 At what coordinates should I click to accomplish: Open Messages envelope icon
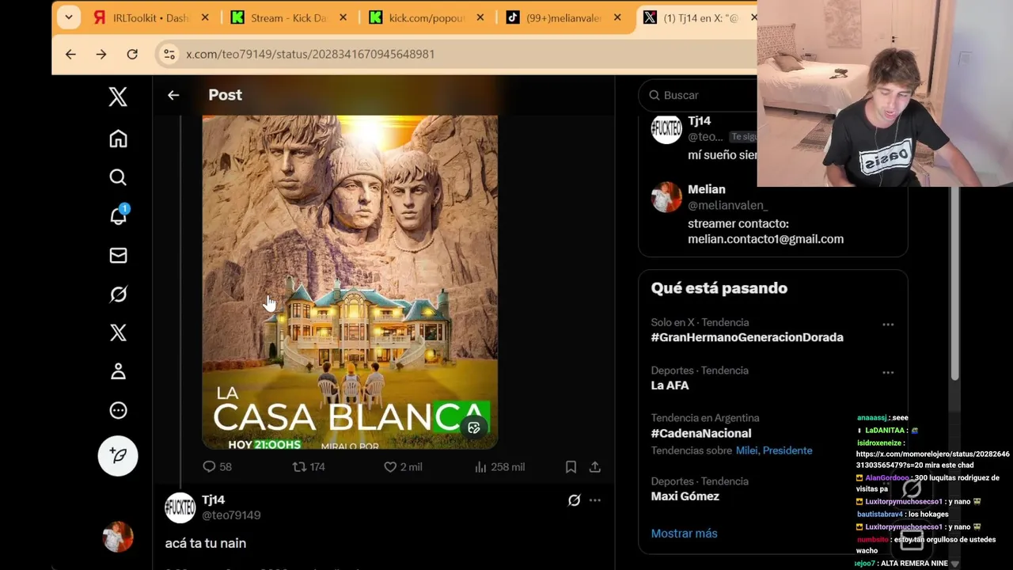click(118, 255)
